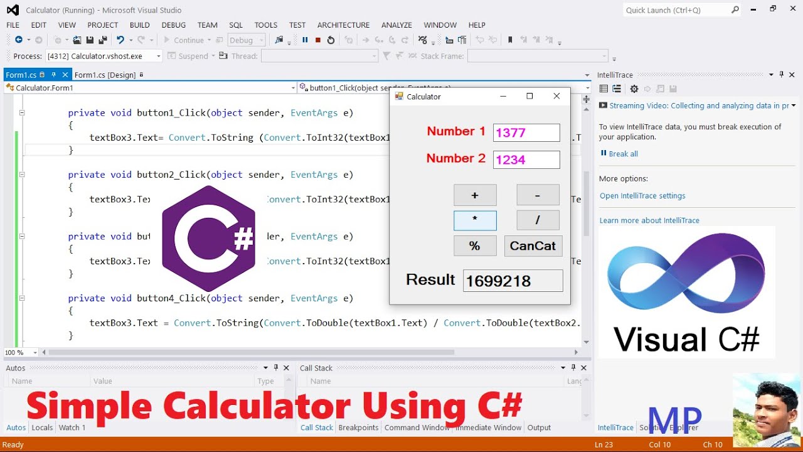Click the Break all link
This screenshot has width=803, height=452.
pos(623,154)
